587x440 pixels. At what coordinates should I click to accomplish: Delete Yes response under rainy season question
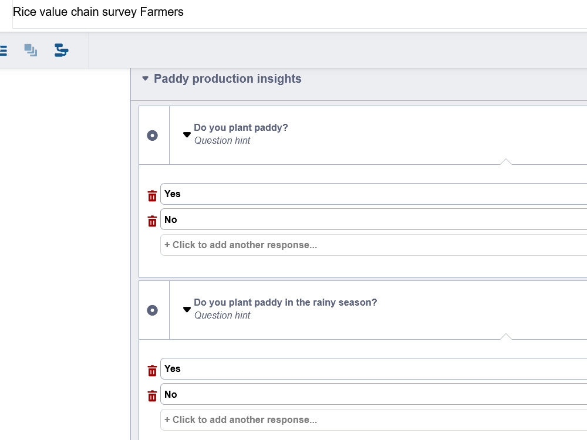[x=152, y=370]
